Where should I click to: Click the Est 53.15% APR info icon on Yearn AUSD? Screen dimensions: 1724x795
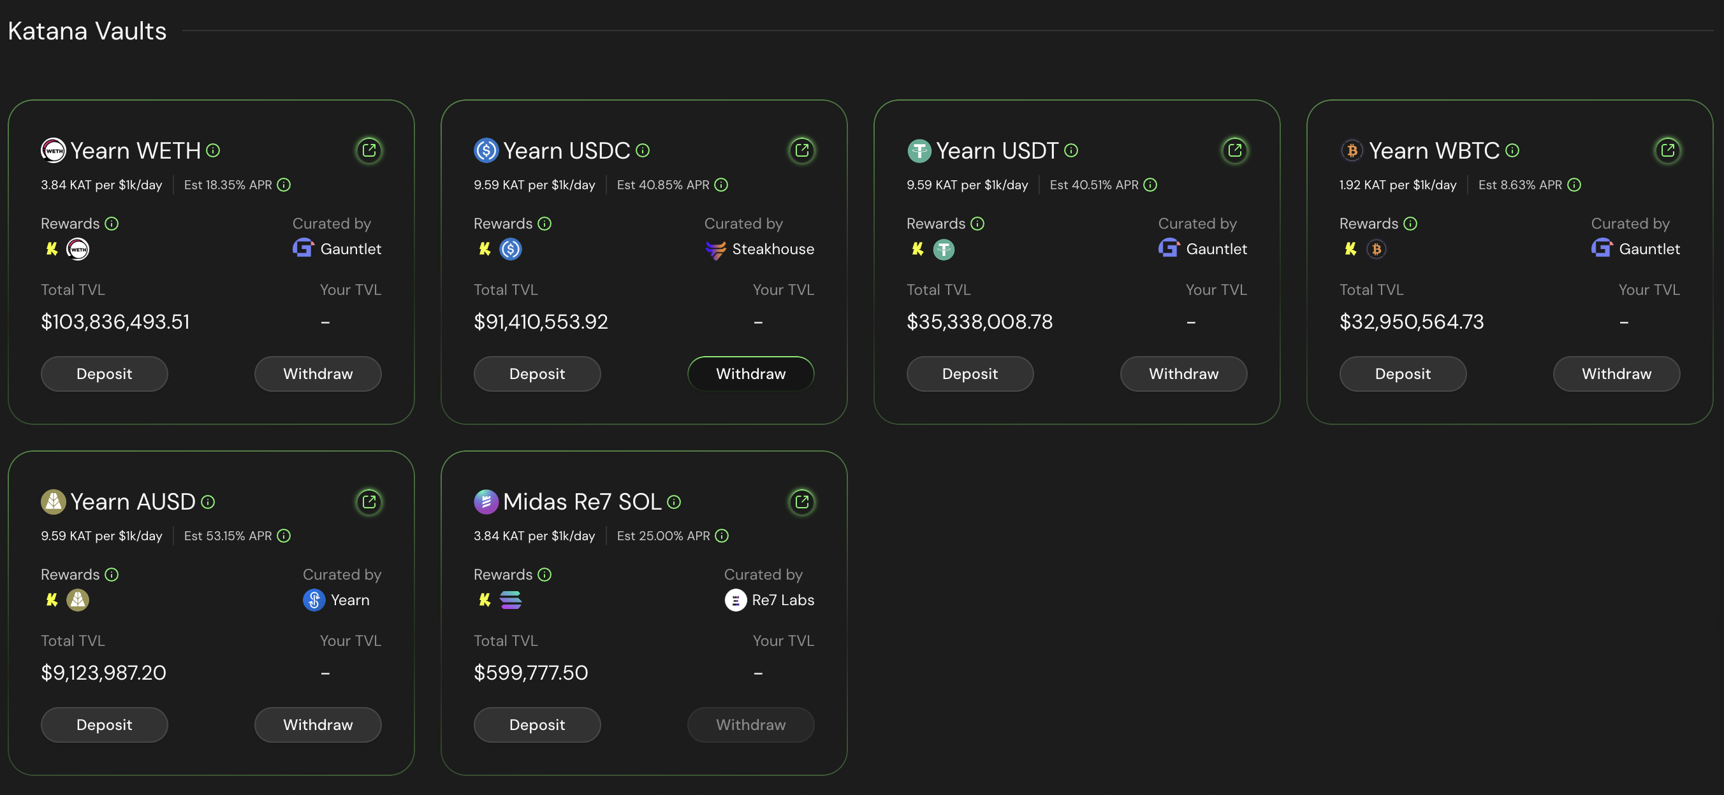click(284, 536)
